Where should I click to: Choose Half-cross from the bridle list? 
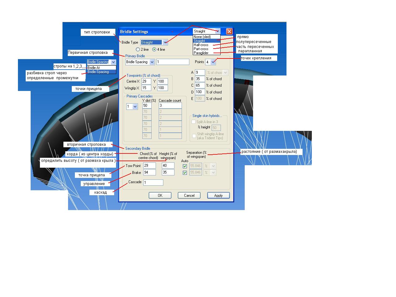click(x=201, y=45)
